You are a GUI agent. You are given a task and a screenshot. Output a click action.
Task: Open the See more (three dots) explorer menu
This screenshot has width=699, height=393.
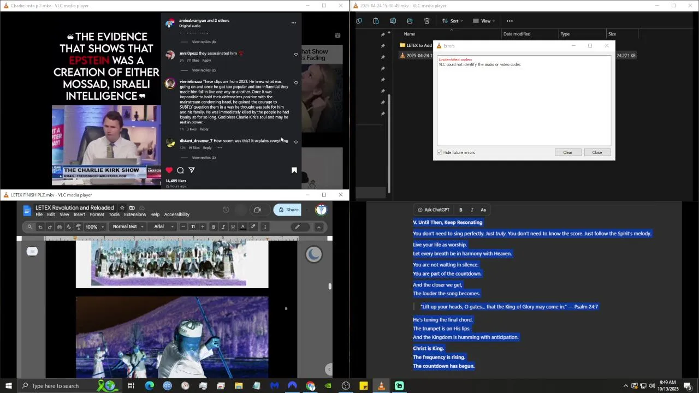(510, 21)
